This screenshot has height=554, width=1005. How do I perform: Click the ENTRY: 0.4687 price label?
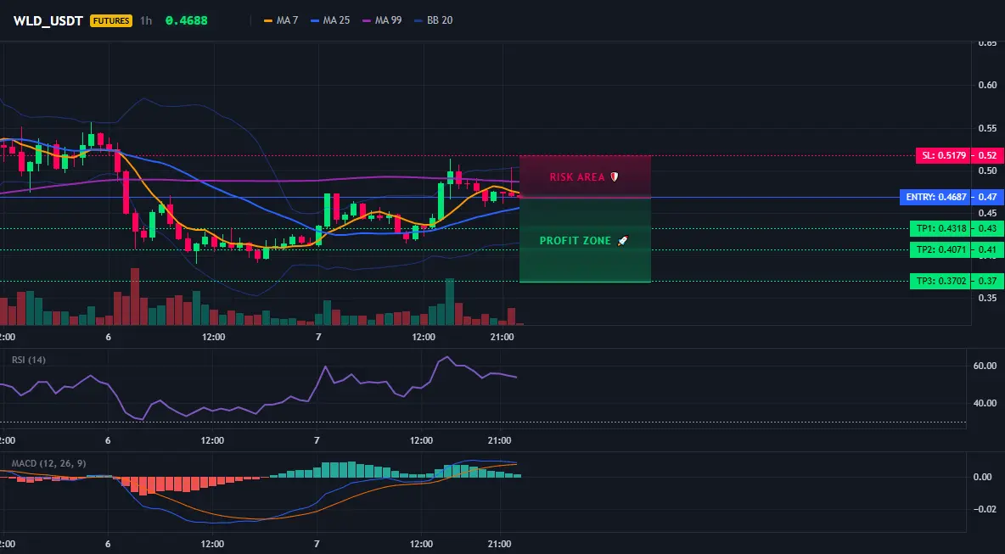point(935,198)
